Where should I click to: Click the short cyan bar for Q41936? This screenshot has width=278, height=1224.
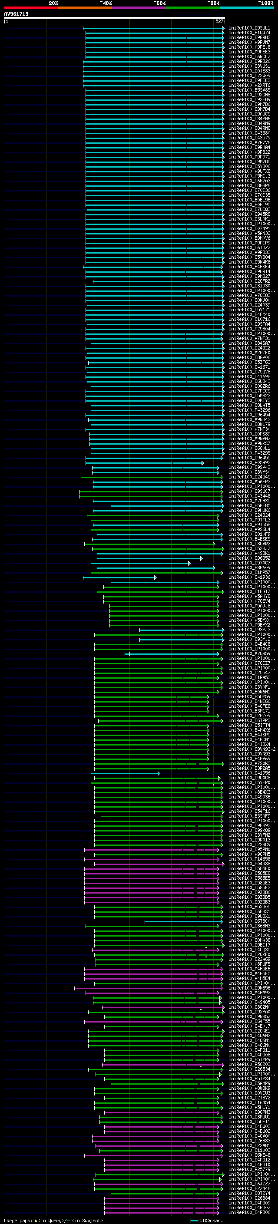120,578
